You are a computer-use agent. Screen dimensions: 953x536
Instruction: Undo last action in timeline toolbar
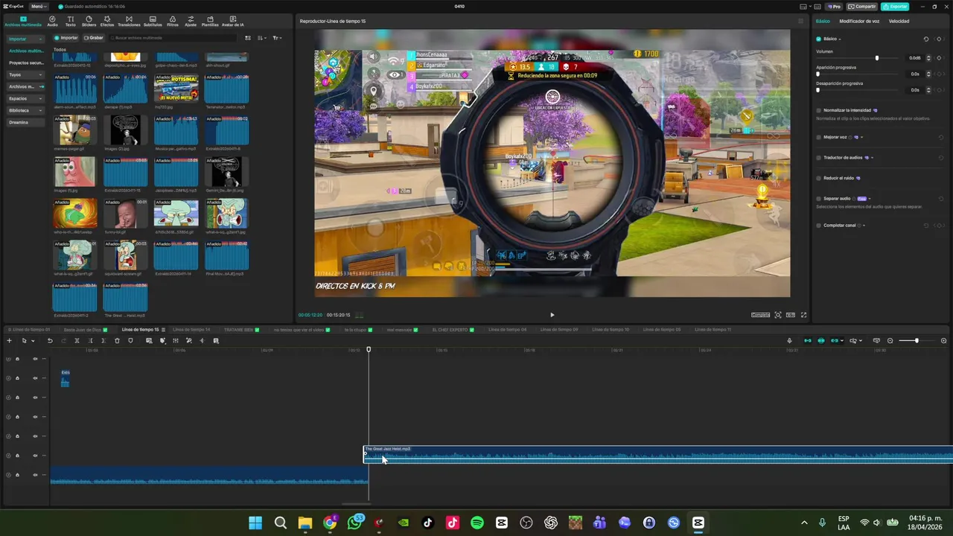[x=50, y=341]
